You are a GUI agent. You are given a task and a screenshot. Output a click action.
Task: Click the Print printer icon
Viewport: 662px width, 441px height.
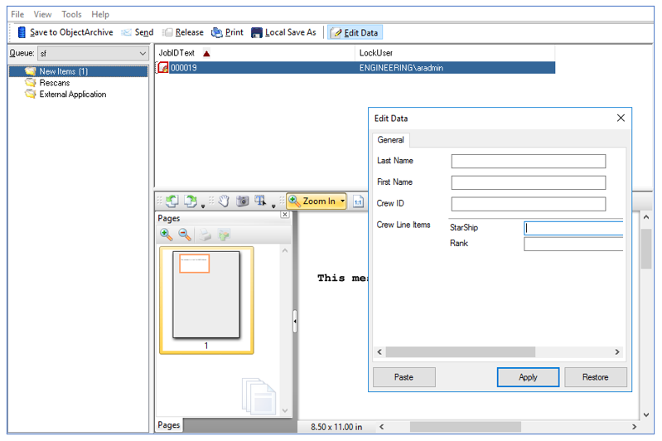[x=216, y=32]
